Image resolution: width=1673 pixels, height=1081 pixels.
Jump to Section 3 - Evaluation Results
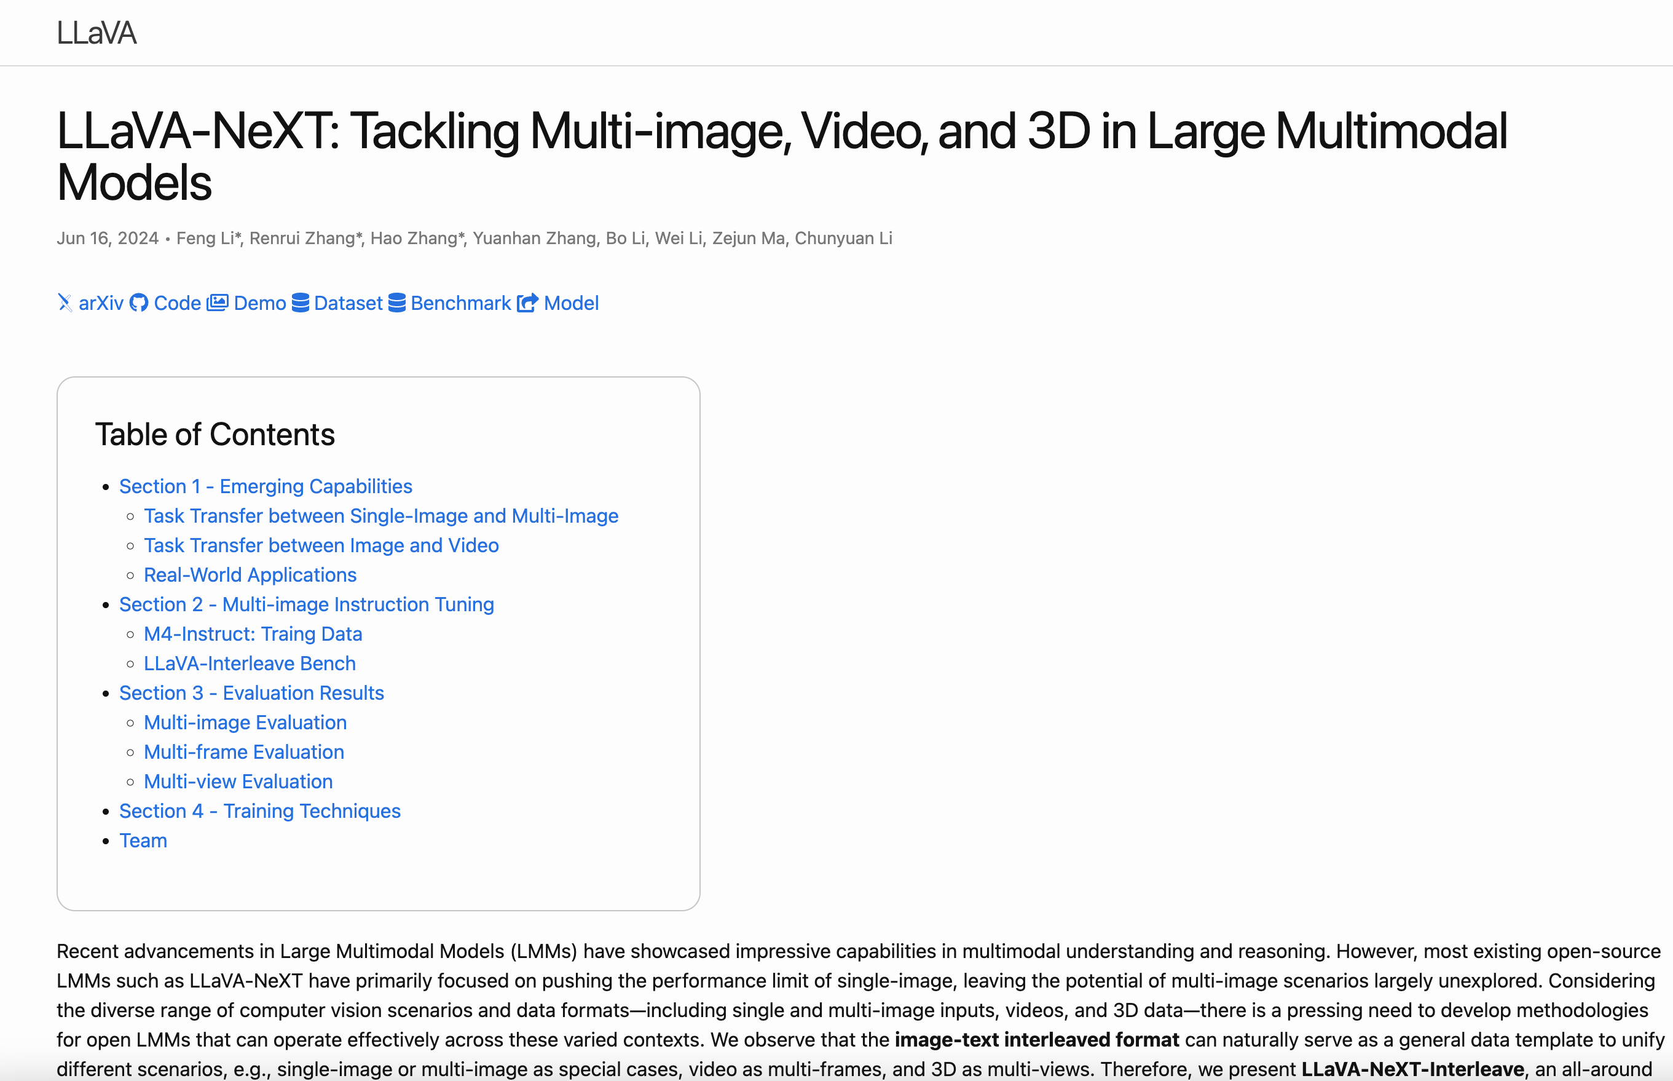click(252, 692)
